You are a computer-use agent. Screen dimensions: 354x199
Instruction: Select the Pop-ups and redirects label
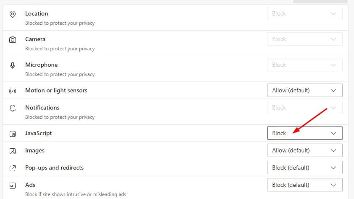55,168
